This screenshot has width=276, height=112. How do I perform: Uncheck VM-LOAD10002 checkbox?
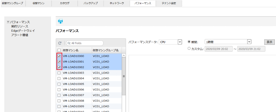pos(59,67)
